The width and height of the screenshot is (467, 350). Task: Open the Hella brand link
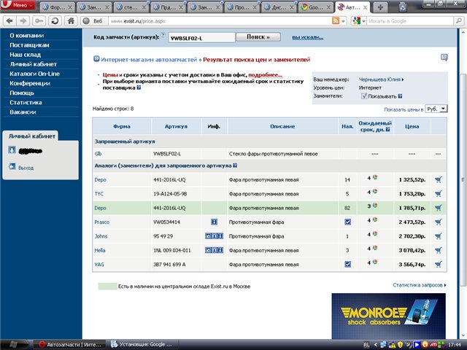coord(100,250)
